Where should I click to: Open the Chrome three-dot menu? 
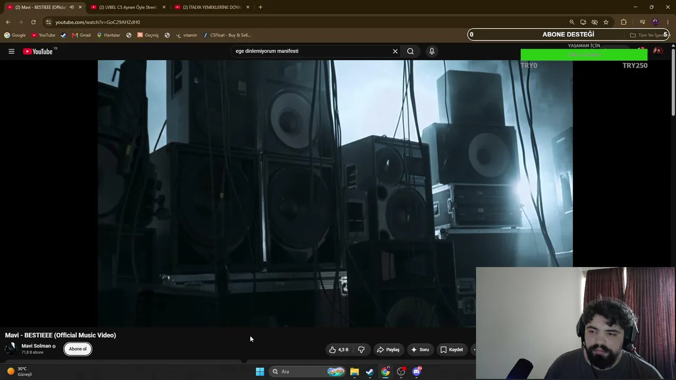click(668, 22)
